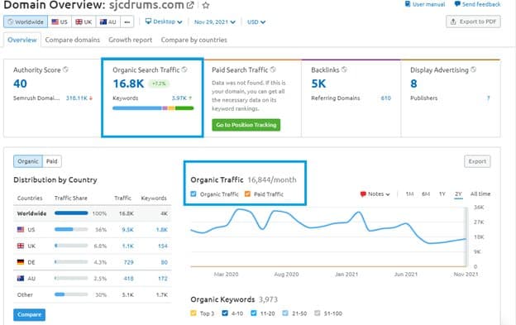
Task: Click Export to PDF button
Action: (x=473, y=22)
